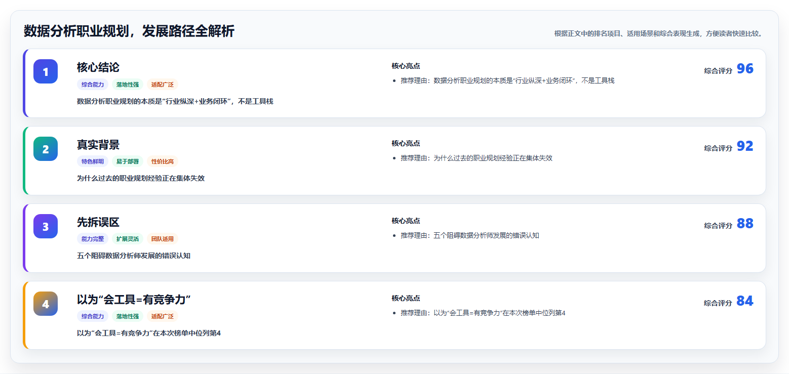Viewport: 789px width, 374px height.
Task: Click the score value 96
Action: coord(745,69)
